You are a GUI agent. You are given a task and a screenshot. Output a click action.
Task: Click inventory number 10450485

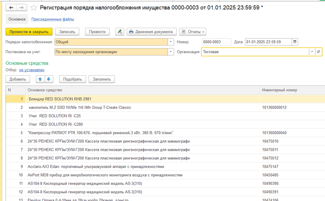(270, 175)
